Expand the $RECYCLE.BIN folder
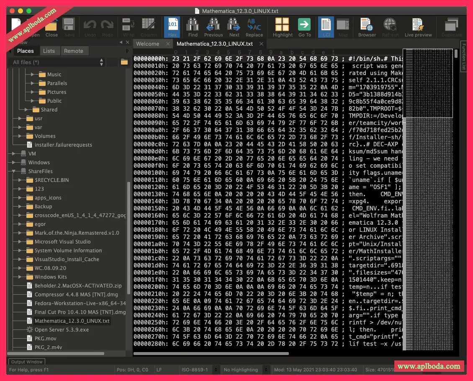Viewport: 473px width, 381px height. click(x=20, y=180)
